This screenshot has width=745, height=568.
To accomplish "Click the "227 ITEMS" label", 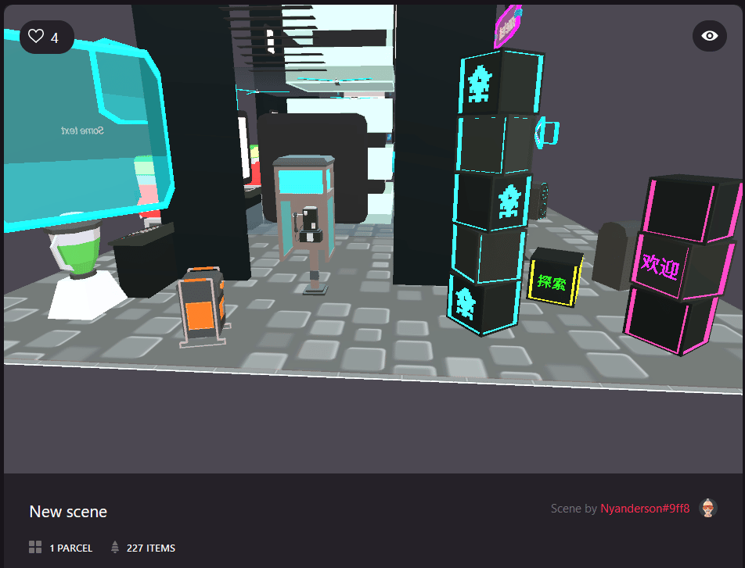I will pyautogui.click(x=150, y=548).
